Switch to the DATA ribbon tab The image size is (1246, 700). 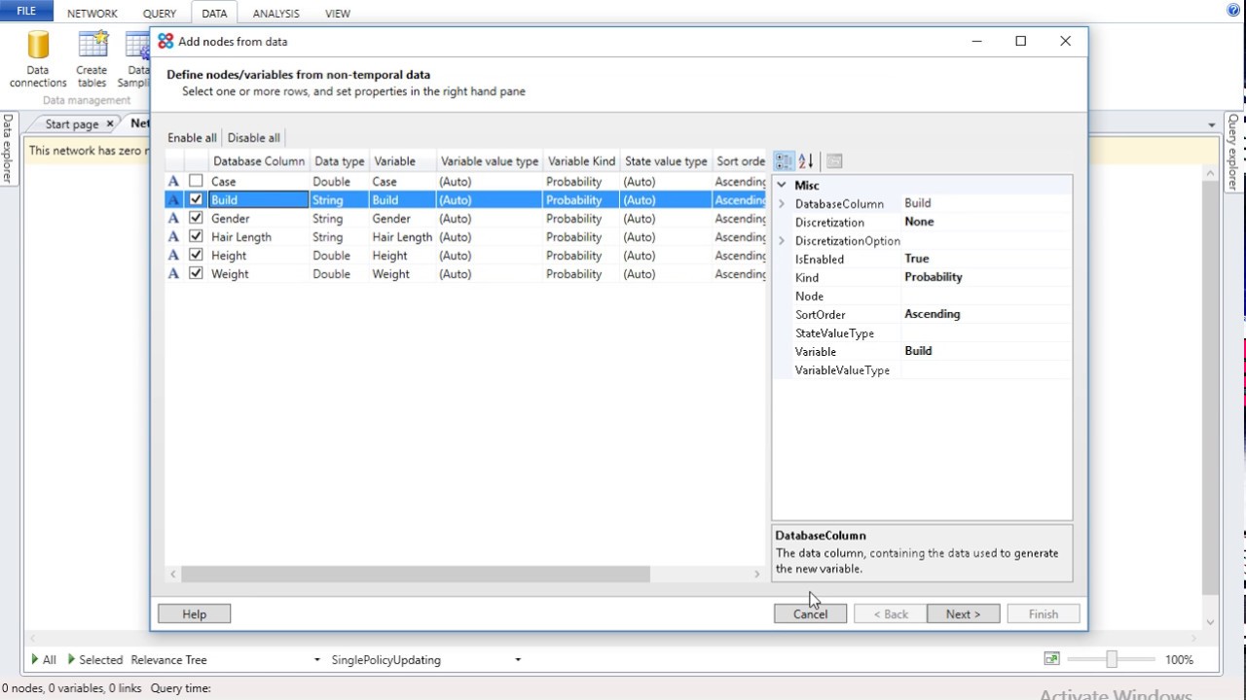click(214, 14)
